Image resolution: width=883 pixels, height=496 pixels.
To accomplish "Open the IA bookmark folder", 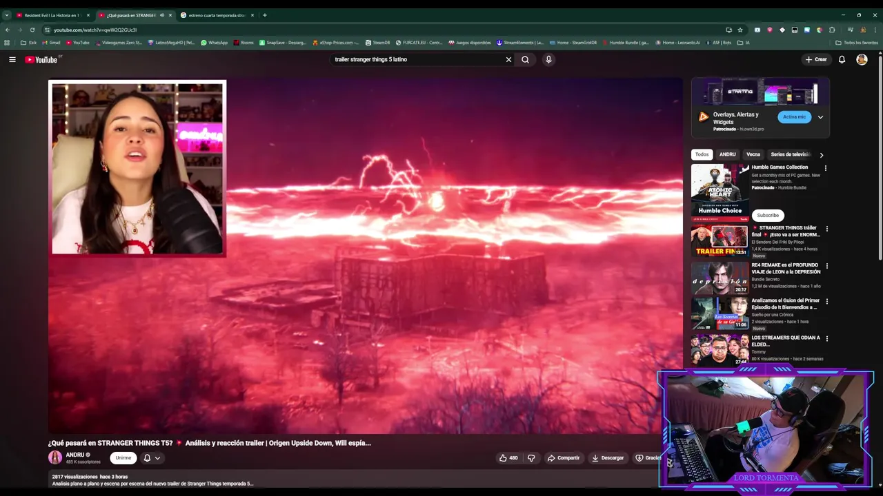I will point(744,43).
